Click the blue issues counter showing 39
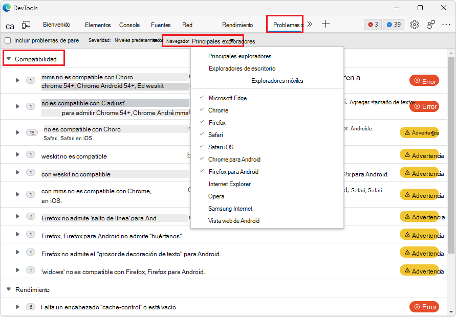 394,25
